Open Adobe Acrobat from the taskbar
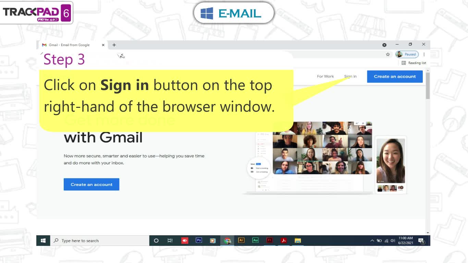 pos(284,240)
